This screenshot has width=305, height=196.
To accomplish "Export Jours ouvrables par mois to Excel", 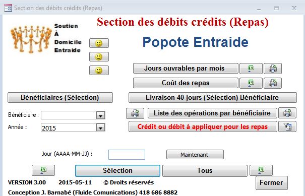I will 251,69.
